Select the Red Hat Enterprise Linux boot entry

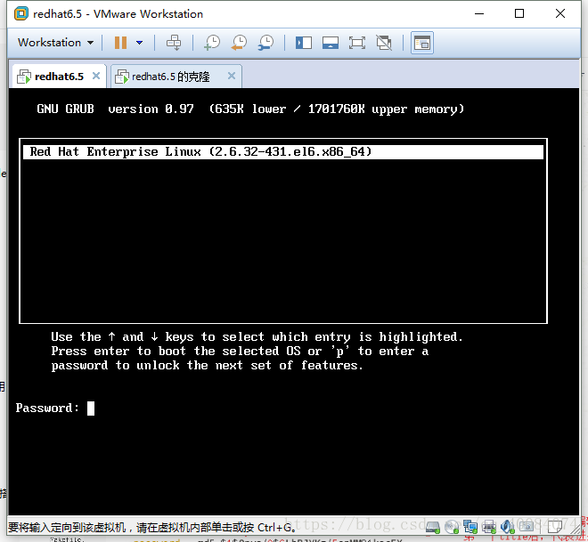283,151
